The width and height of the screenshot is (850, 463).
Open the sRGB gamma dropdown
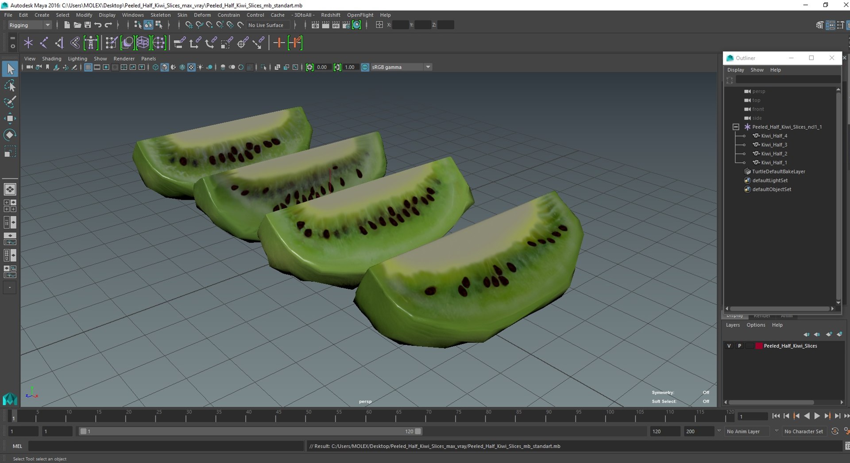pos(401,67)
